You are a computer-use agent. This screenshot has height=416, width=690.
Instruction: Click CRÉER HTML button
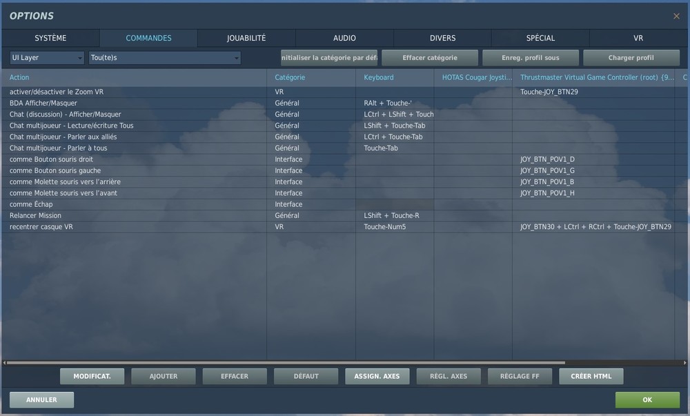click(x=591, y=377)
